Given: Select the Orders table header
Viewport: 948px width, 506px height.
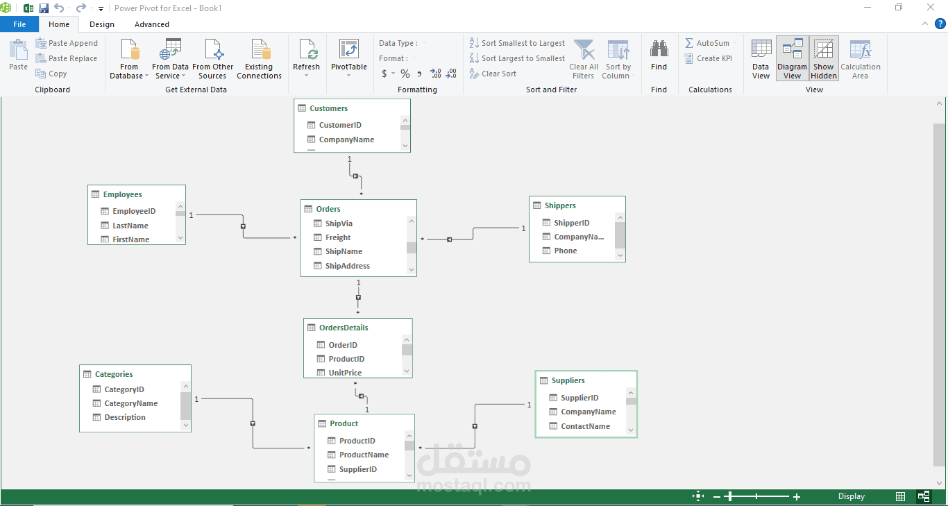Looking at the screenshot, I should pyautogui.click(x=359, y=209).
